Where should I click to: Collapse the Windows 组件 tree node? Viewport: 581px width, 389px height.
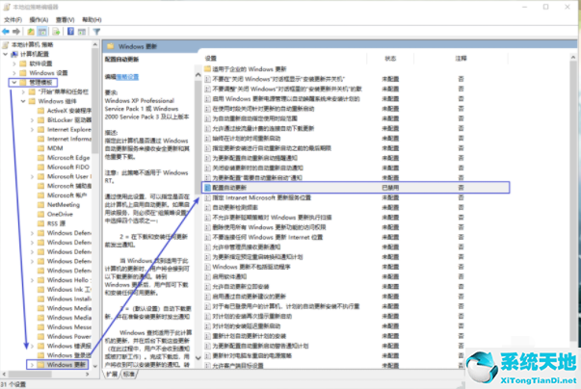pos(21,101)
